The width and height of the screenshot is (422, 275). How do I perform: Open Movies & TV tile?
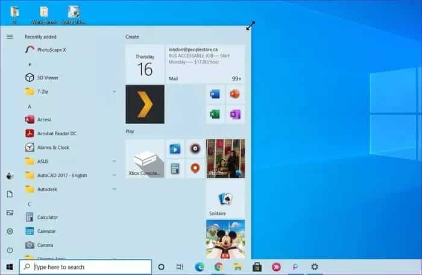(x=175, y=149)
